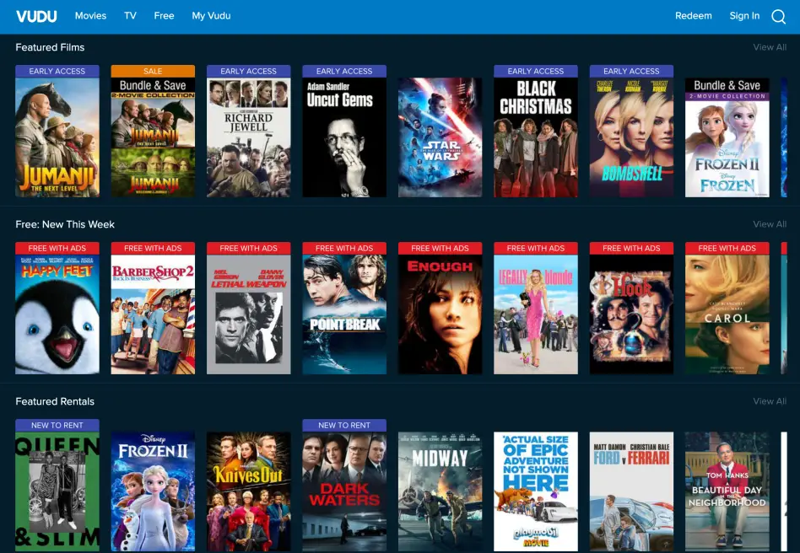Viewport: 800px width, 553px height.
Task: Open the Richard Jewell poster
Action: (248, 137)
